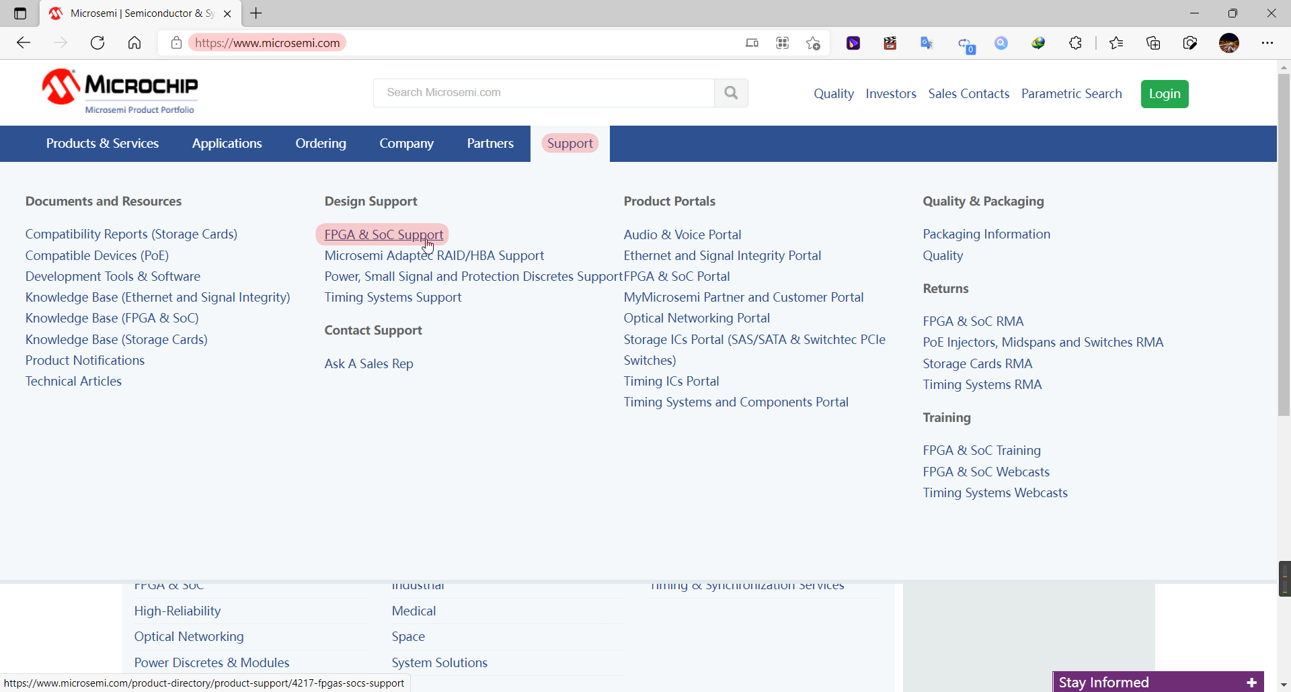The width and height of the screenshot is (1291, 692).
Task: Click the QR/apps grid icon in address bar
Action: click(x=783, y=43)
